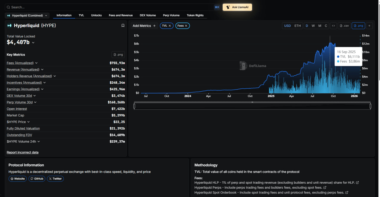
Task: Open the Token Rights tab
Action: click(x=195, y=15)
